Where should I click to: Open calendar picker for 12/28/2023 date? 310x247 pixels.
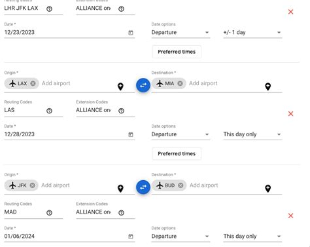pyautogui.click(x=131, y=134)
